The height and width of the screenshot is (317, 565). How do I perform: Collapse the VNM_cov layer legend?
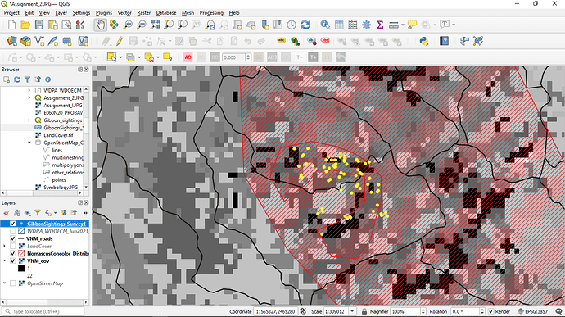4,261
